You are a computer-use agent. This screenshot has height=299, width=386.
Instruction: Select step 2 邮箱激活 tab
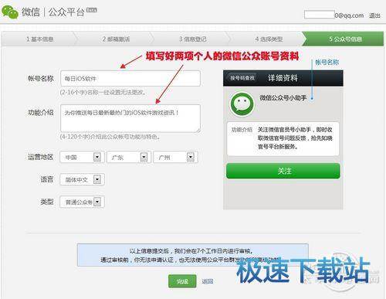coord(116,39)
